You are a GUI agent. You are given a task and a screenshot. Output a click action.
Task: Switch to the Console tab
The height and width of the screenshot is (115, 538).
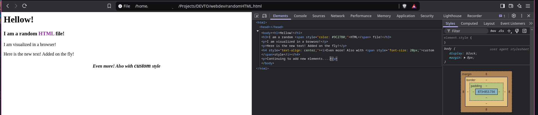[300, 16]
